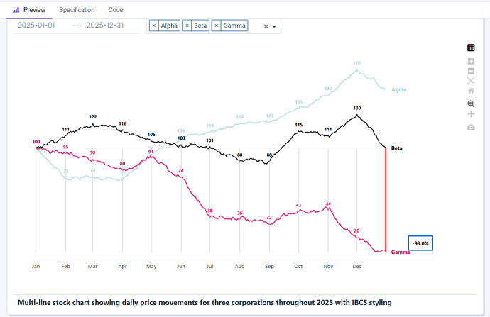Viewport: 490px width, 317px height.
Task: Click the start date 2025-01-01 field
Action: [38, 26]
